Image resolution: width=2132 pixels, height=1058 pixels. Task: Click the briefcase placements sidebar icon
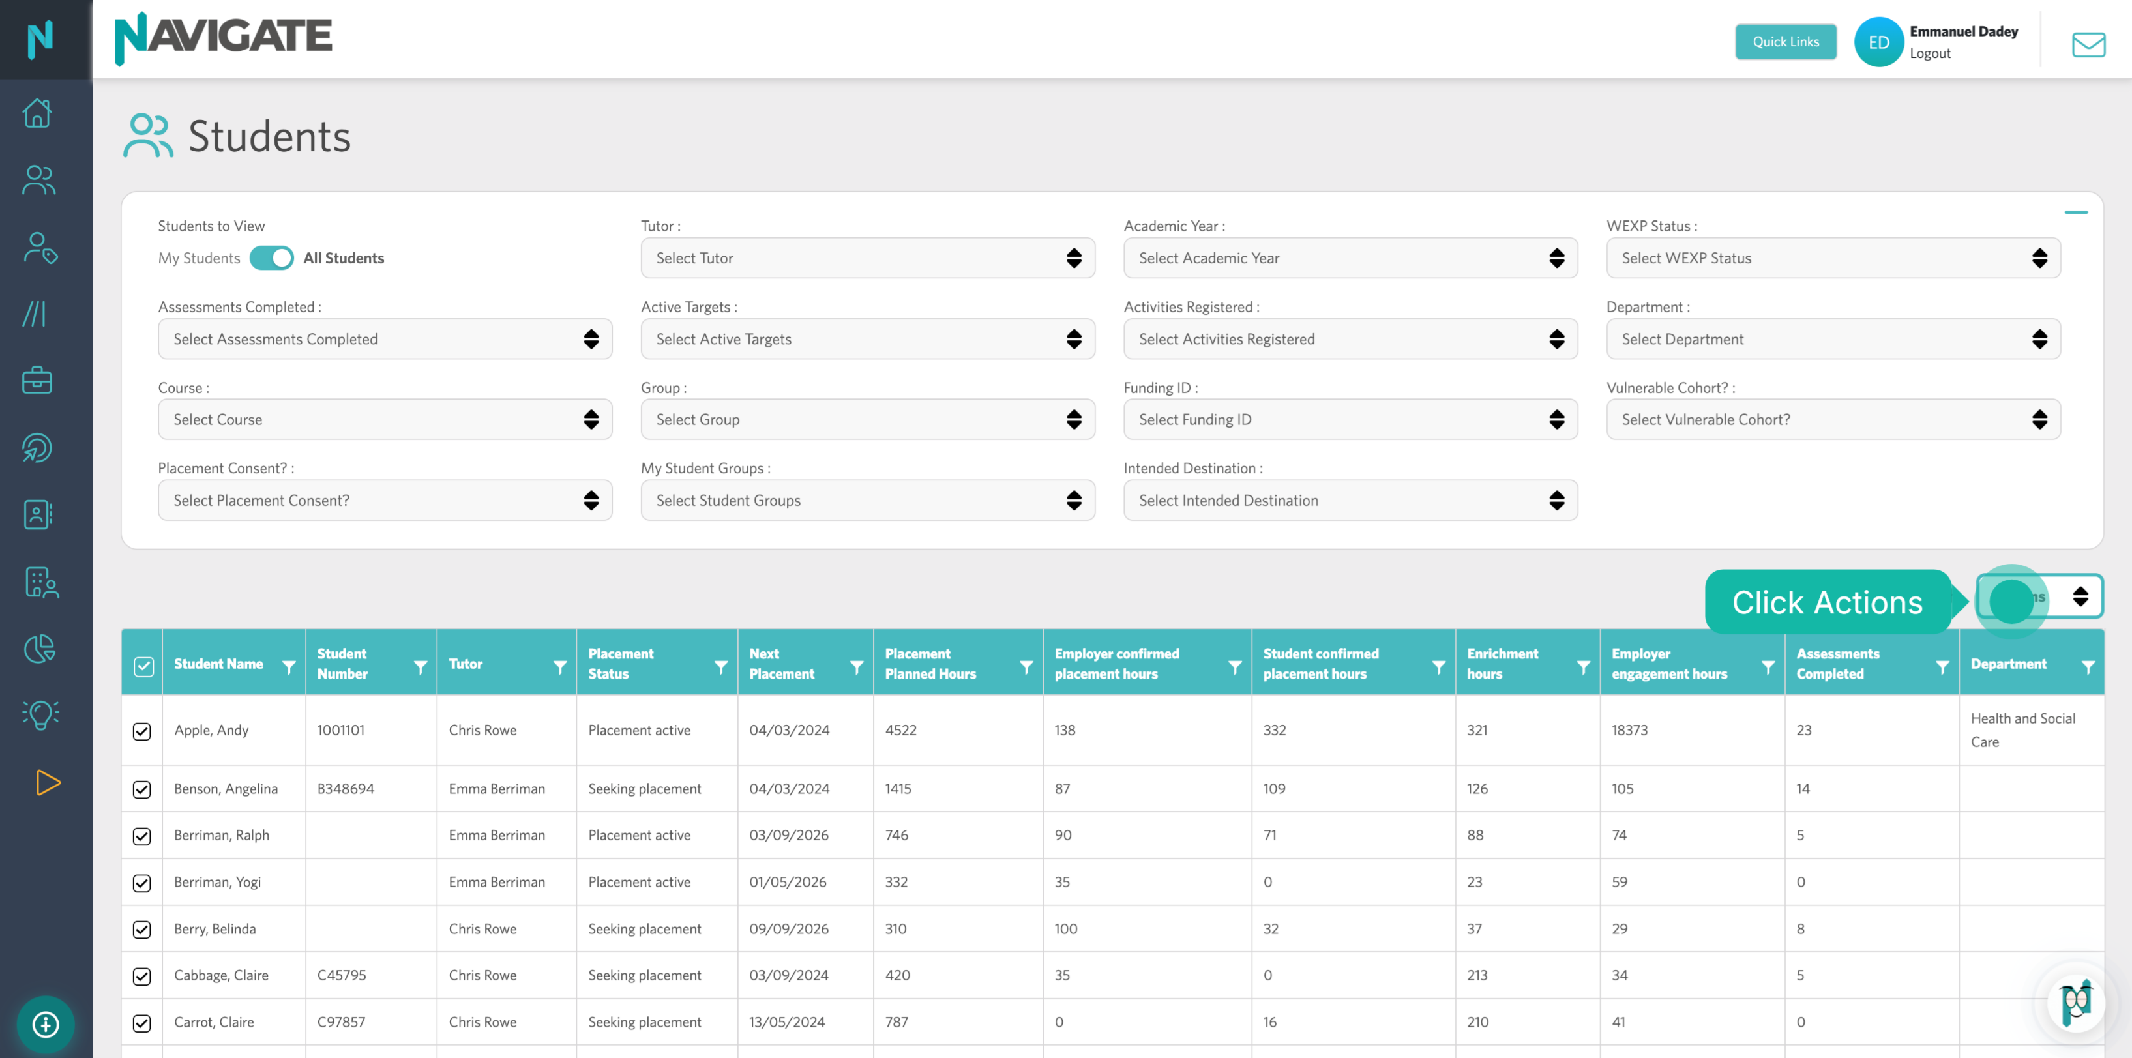click(37, 381)
